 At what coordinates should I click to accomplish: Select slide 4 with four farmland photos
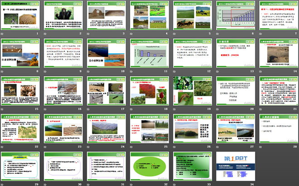tap(149, 15)
